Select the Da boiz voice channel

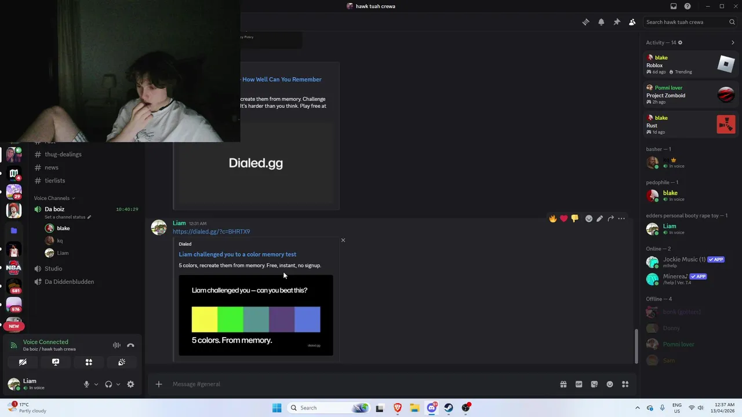[54, 209]
